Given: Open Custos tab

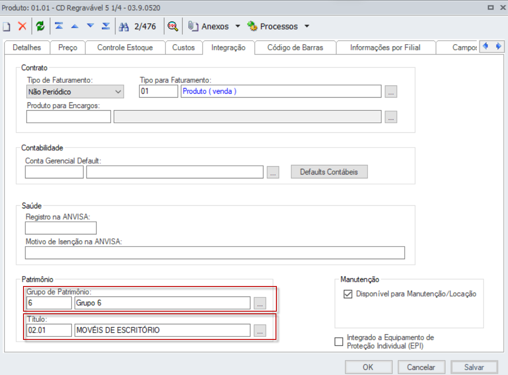Looking at the screenshot, I should coord(183,48).
